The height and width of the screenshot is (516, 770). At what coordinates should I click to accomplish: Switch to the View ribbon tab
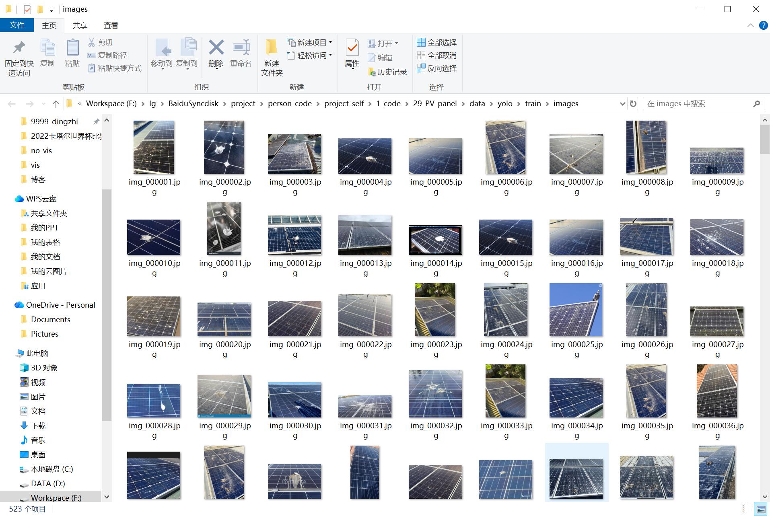tap(111, 25)
